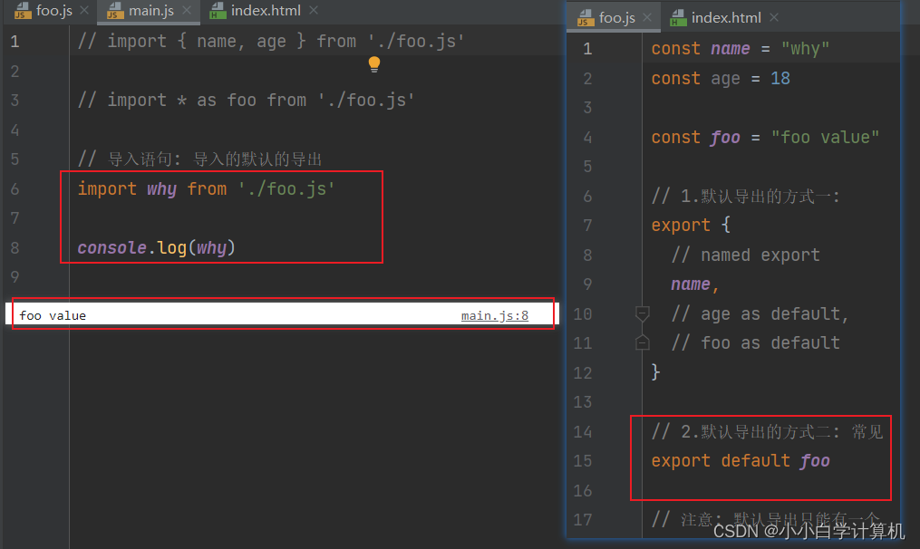Viewport: 920px width, 549px height.
Task: Click 'const foo = "foo value"' line
Action: click(765, 138)
